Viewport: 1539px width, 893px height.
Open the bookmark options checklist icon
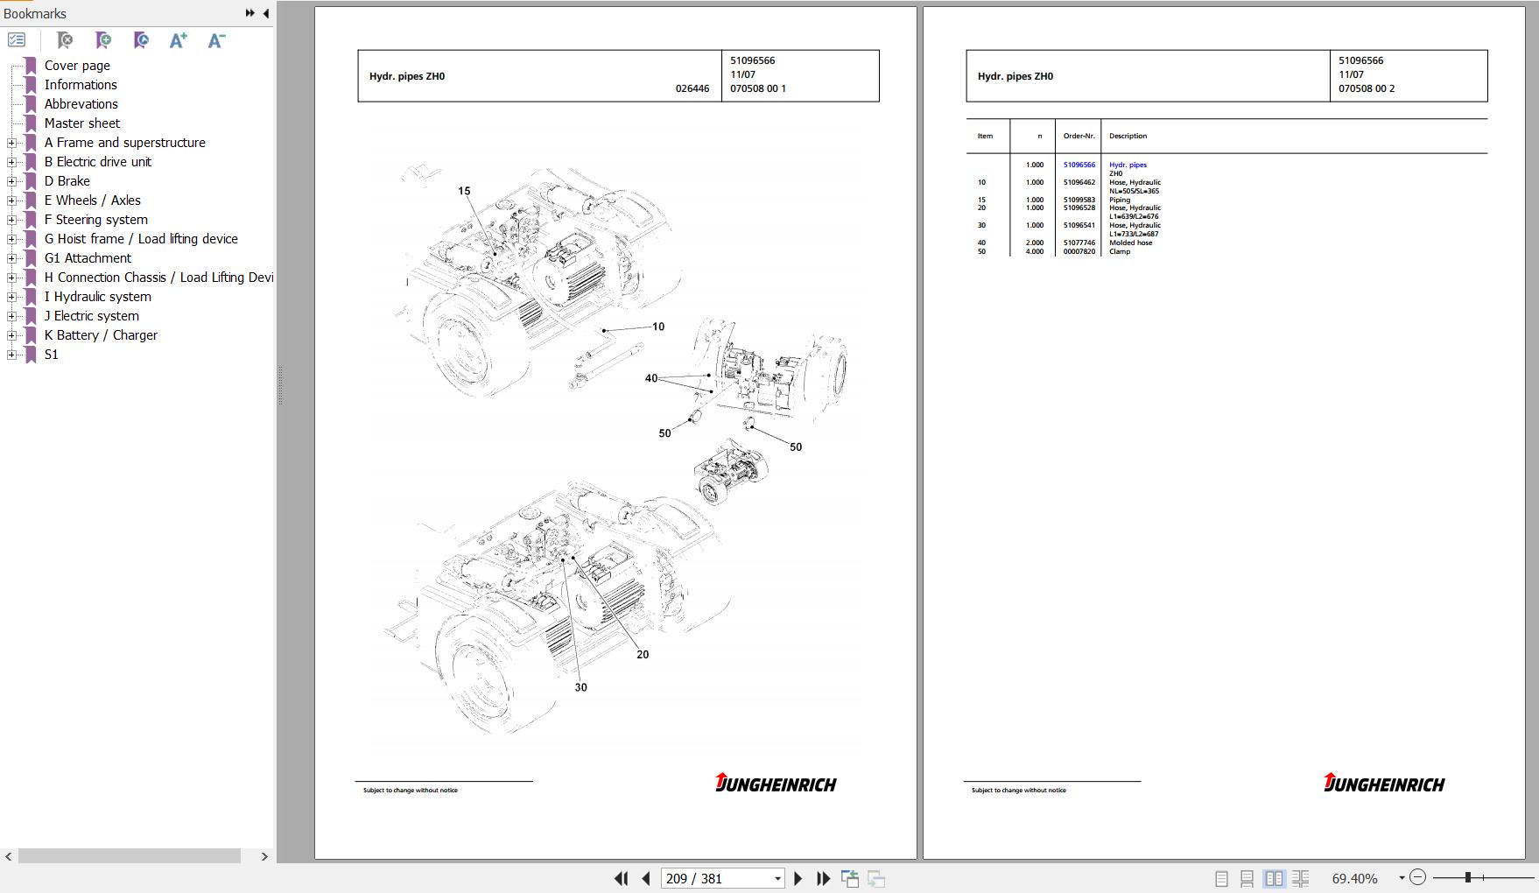(x=17, y=40)
